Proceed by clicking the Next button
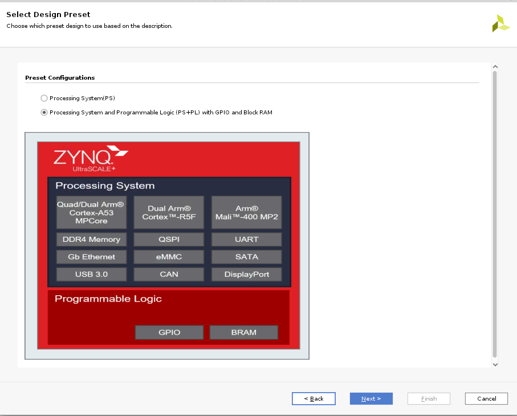517x416 pixels. tap(371, 398)
